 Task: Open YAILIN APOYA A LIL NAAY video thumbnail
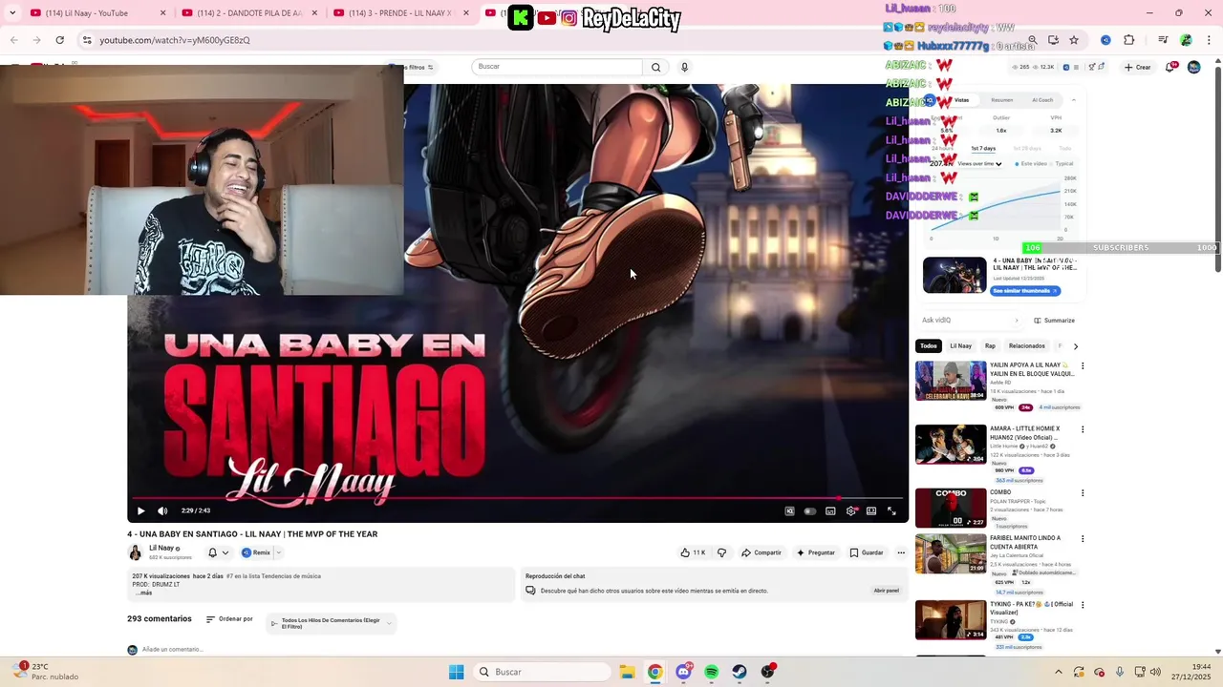[x=951, y=381]
